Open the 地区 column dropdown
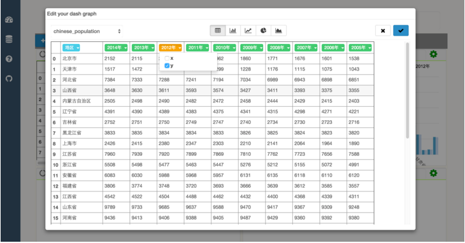The width and height of the screenshot is (465, 243). (71, 48)
